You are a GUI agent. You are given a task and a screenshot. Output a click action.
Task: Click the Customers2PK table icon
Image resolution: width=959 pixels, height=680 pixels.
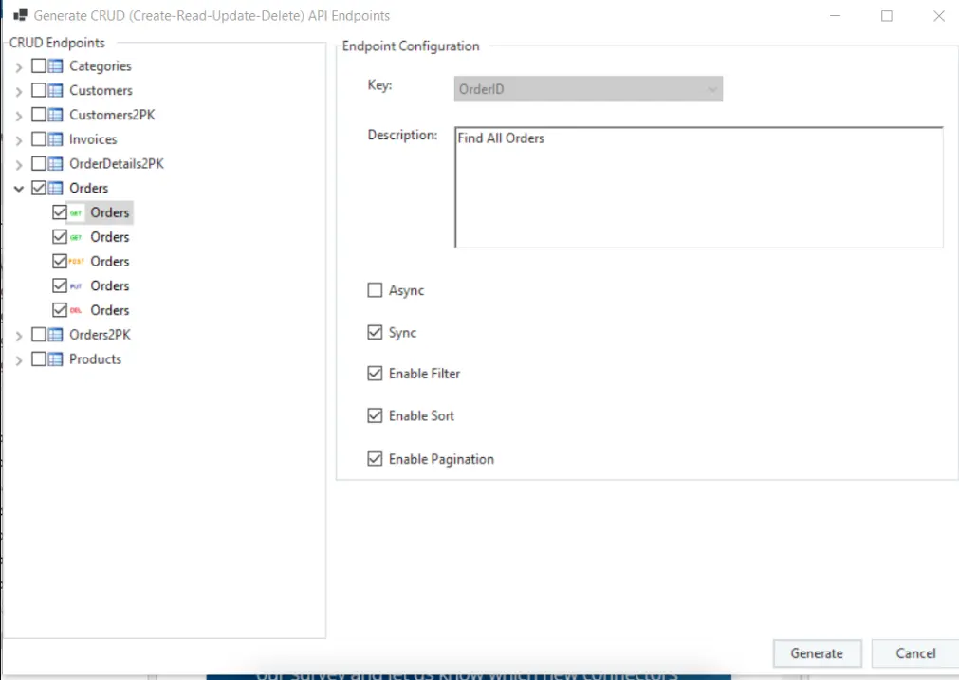point(55,115)
